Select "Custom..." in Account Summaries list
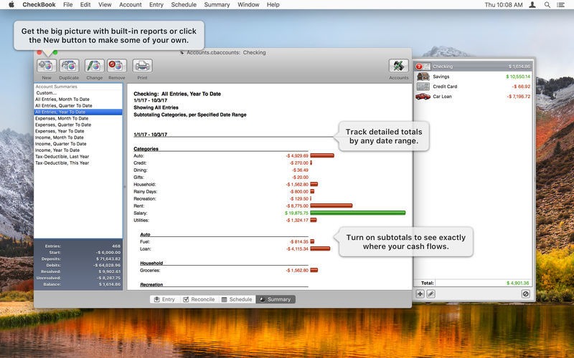 click(46, 92)
